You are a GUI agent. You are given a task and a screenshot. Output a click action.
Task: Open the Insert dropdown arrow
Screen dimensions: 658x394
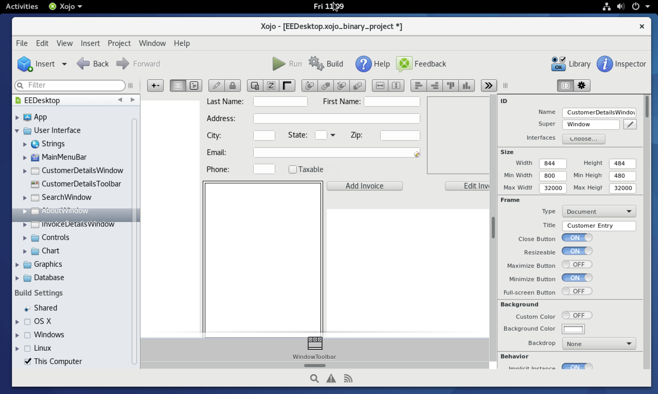pos(64,64)
